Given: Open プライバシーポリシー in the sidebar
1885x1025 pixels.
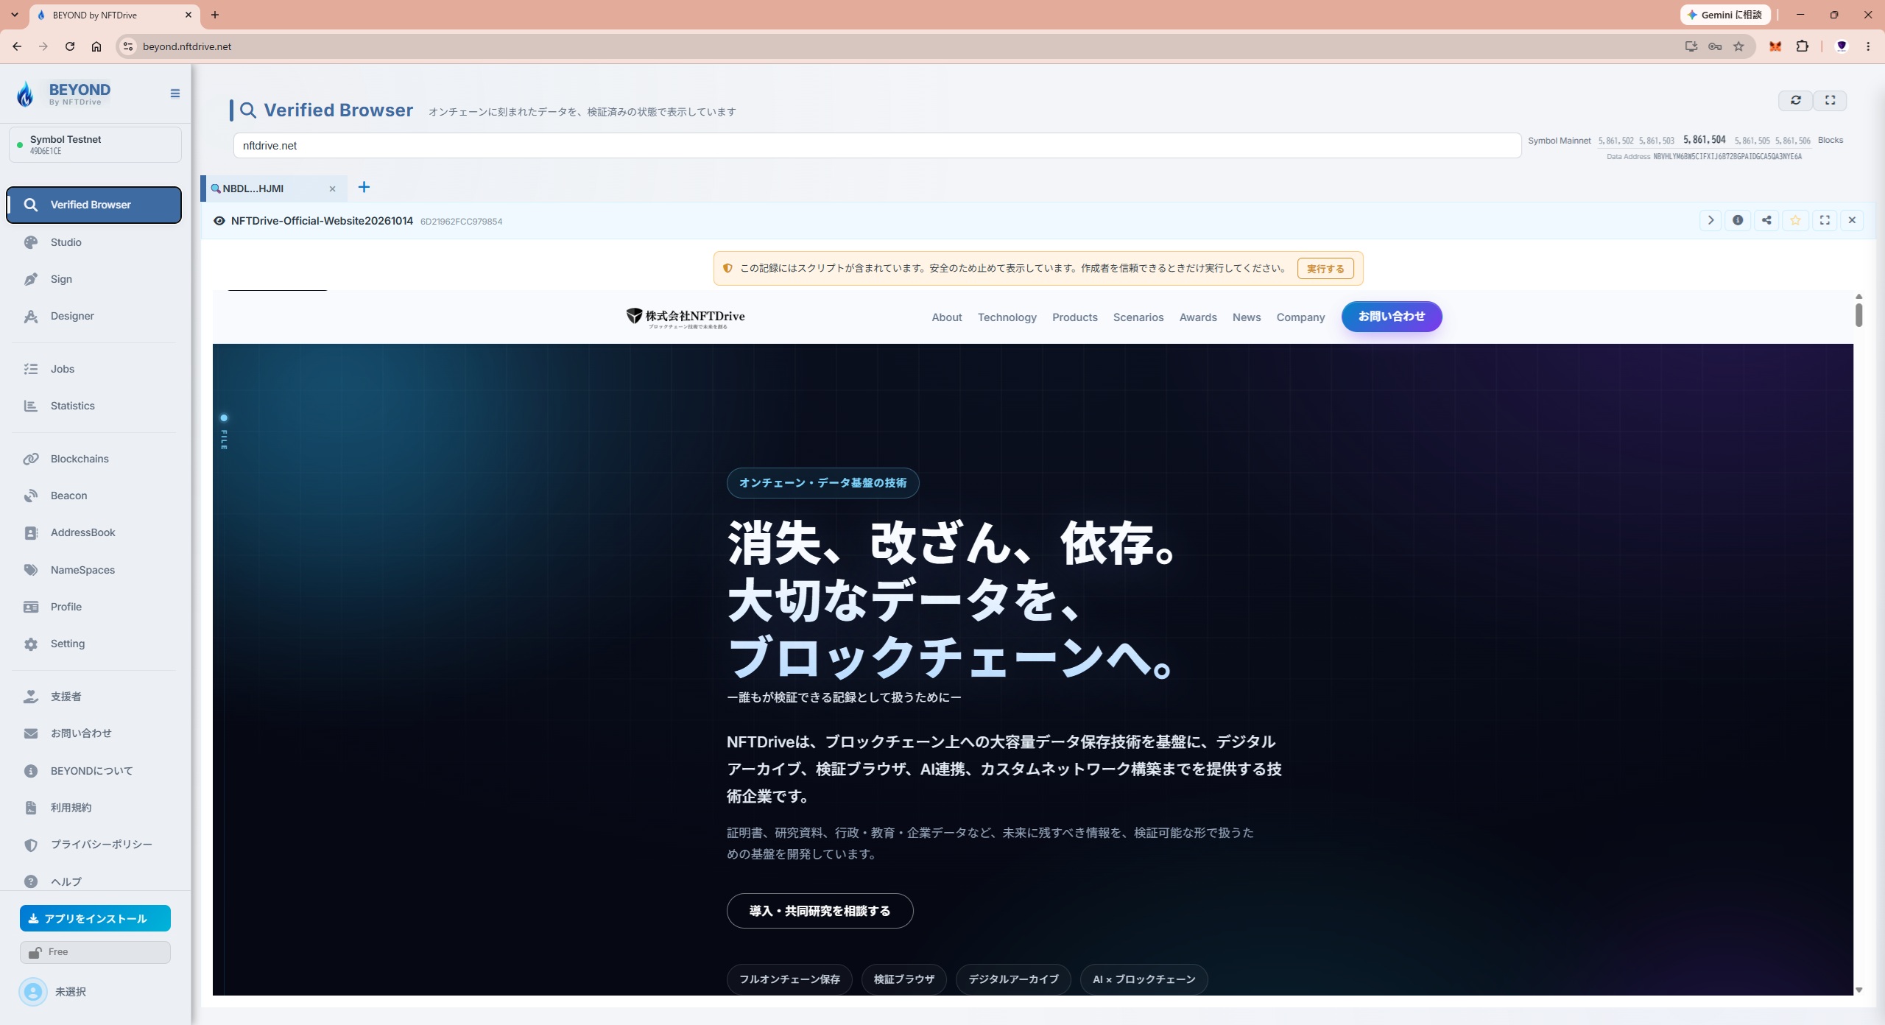Looking at the screenshot, I should click(x=94, y=845).
